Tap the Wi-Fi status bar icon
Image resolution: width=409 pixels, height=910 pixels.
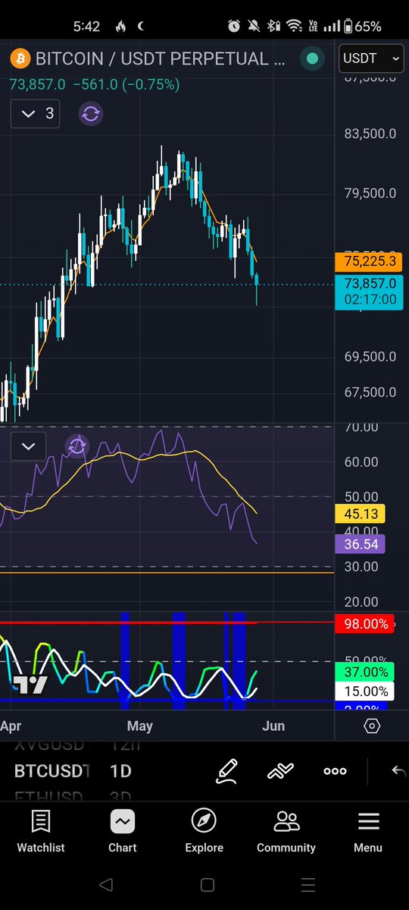tap(295, 26)
